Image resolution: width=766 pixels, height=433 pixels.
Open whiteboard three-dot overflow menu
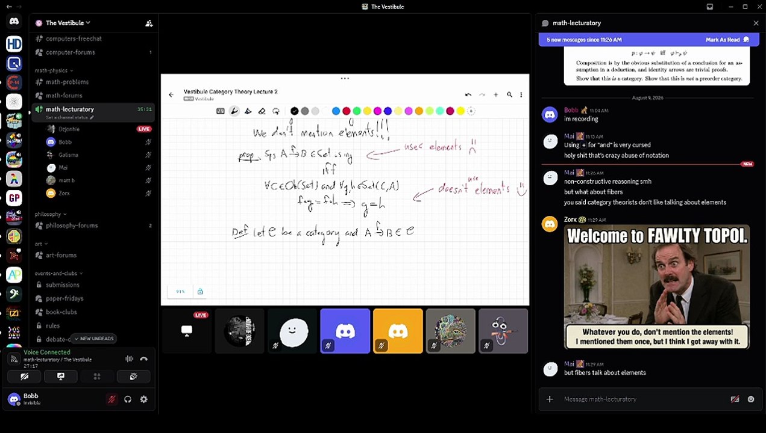click(x=521, y=94)
